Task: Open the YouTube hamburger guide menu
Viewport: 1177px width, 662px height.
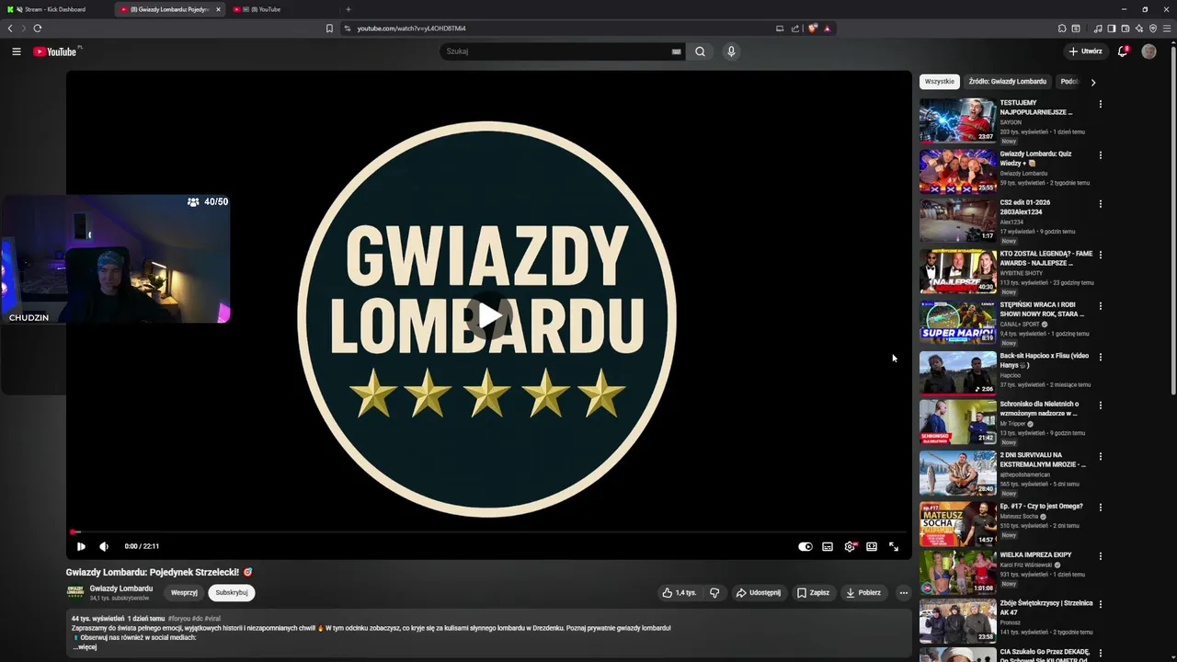Action: pyautogui.click(x=17, y=51)
